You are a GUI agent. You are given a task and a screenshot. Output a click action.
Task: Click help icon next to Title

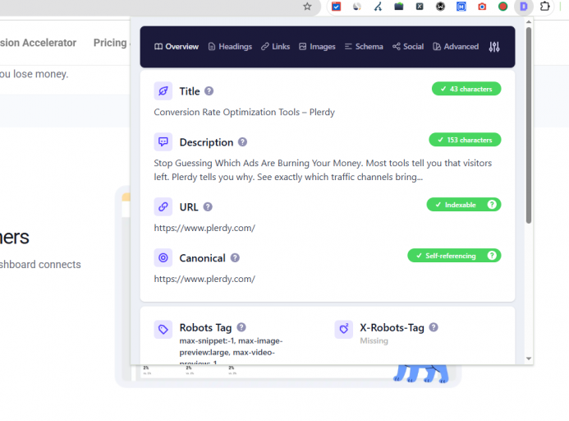(209, 91)
